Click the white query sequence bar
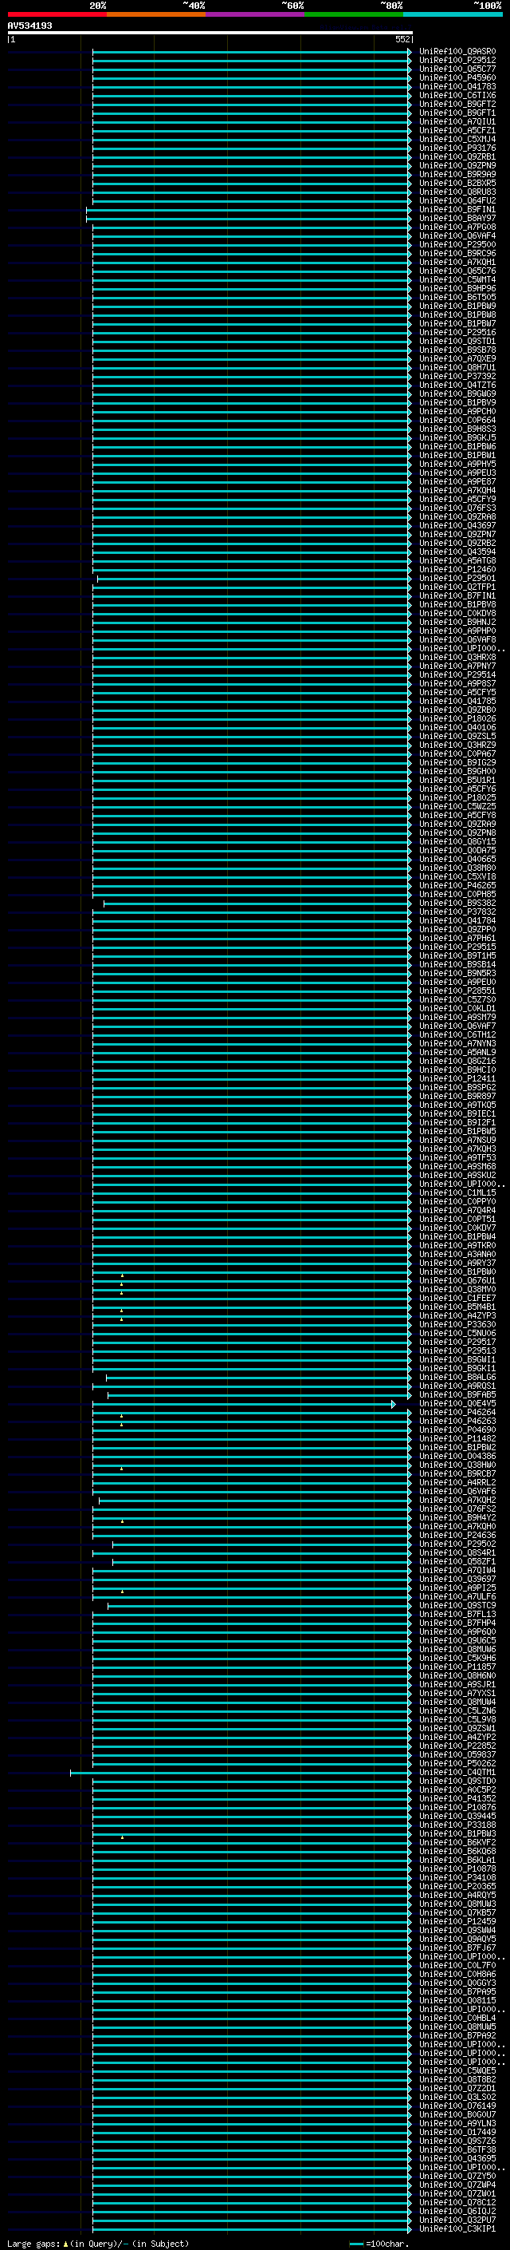The height and width of the screenshot is (2250, 510). coord(210,32)
